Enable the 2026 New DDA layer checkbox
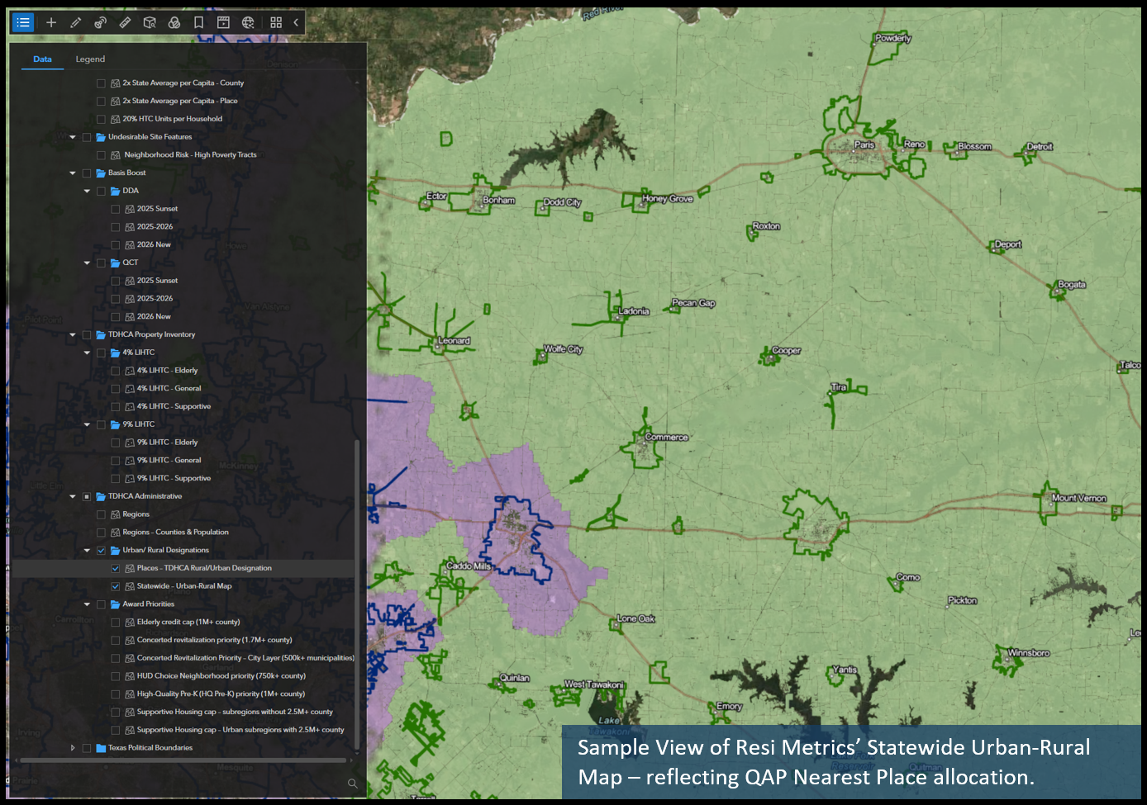This screenshot has height=805, width=1147. tap(115, 244)
